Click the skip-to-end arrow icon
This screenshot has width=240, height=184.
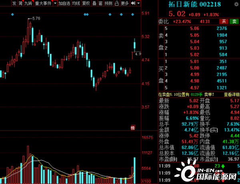(x=133, y=3)
